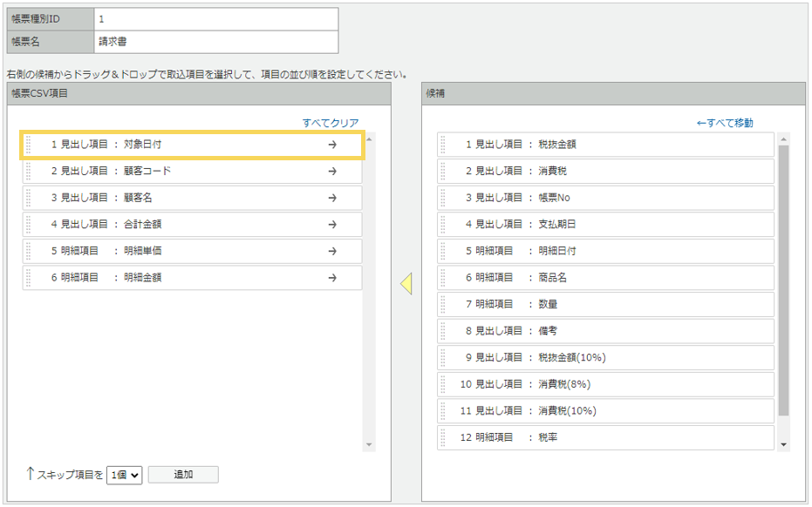This screenshot has height=507, width=812.
Task: Click the arrow icon on 対象日付 row
Action: pyautogui.click(x=332, y=145)
